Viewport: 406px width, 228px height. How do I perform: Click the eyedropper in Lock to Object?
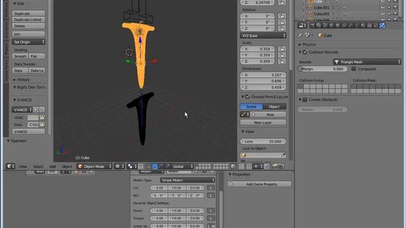coord(284,155)
